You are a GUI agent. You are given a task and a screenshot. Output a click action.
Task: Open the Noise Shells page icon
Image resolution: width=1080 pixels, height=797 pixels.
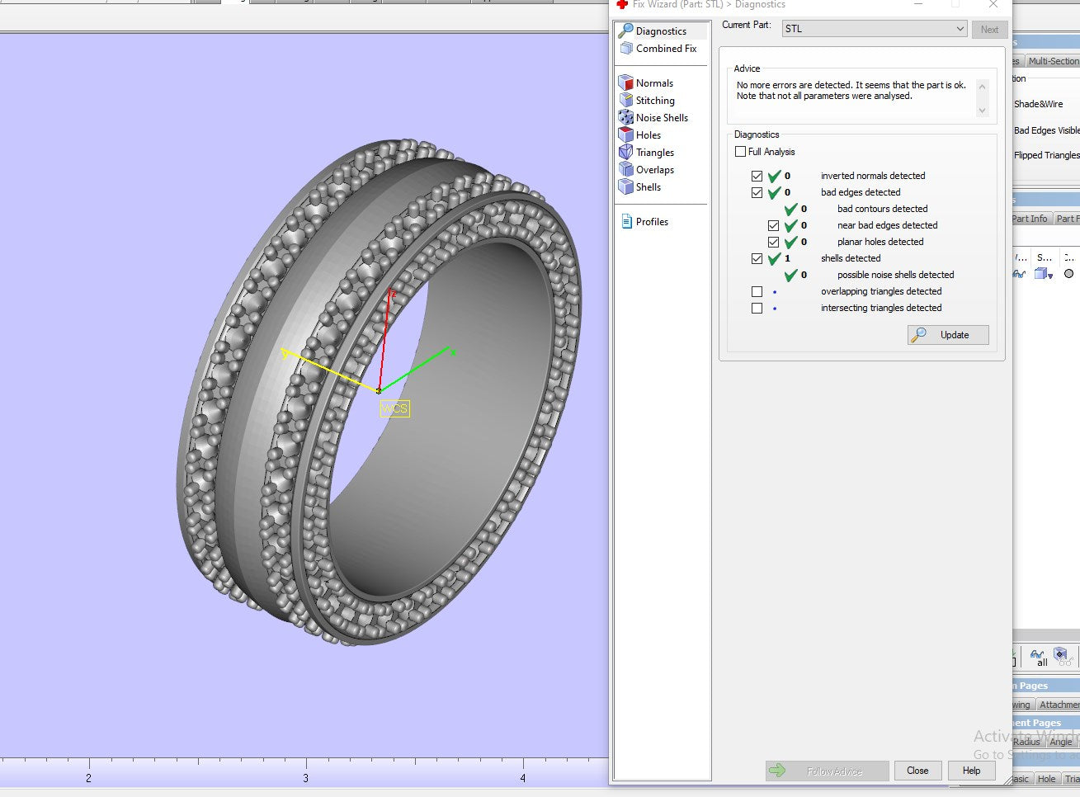point(625,117)
